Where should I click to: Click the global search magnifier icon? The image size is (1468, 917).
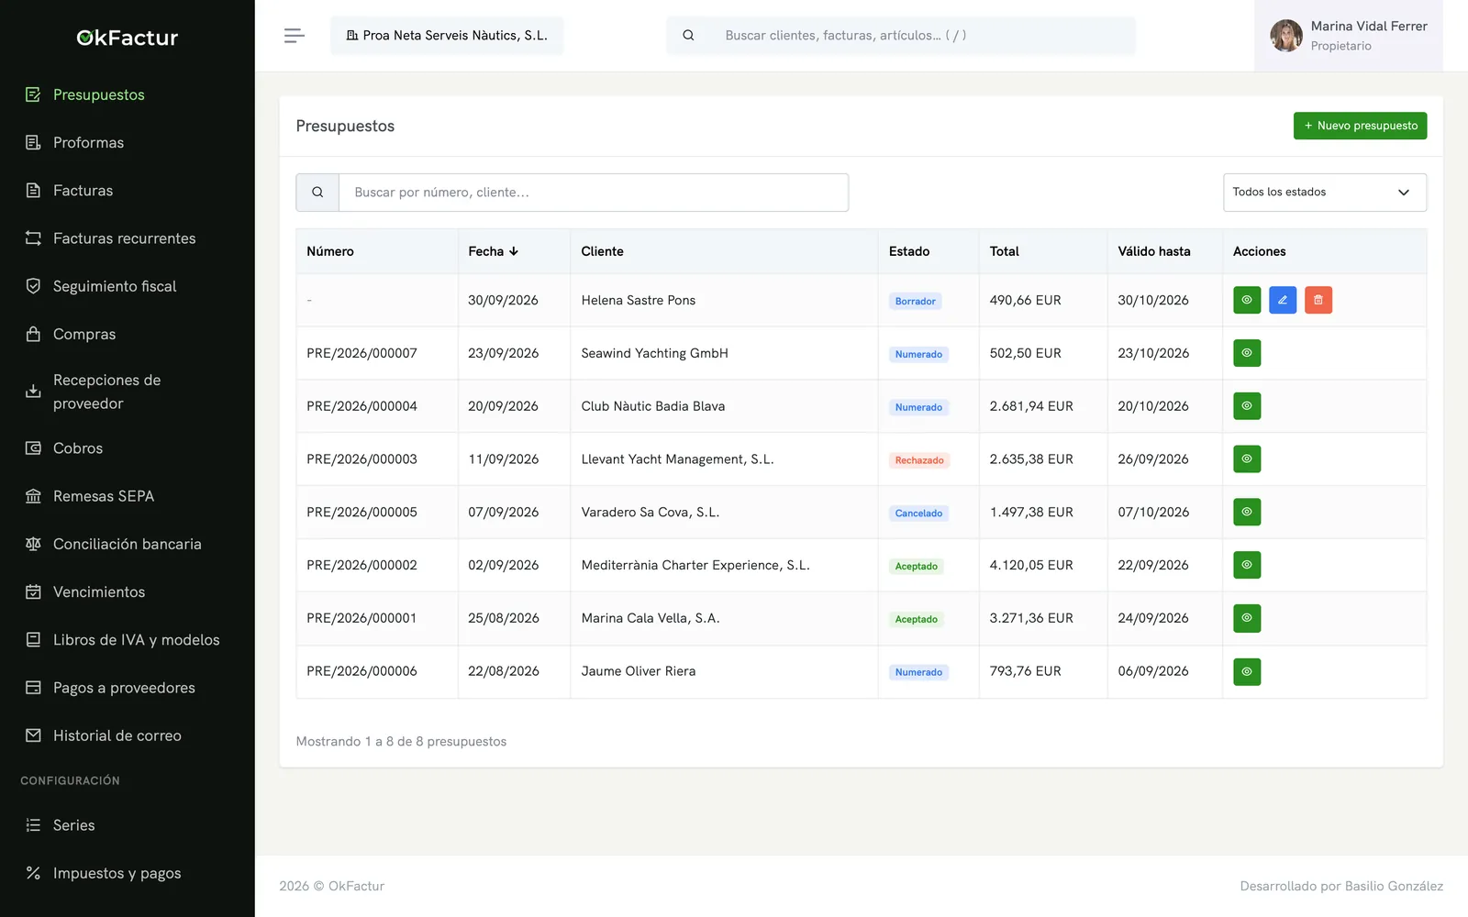pyautogui.click(x=688, y=36)
